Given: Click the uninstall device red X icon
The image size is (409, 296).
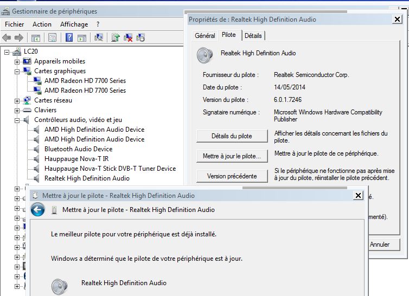Looking at the screenshot, I should click(129, 37).
